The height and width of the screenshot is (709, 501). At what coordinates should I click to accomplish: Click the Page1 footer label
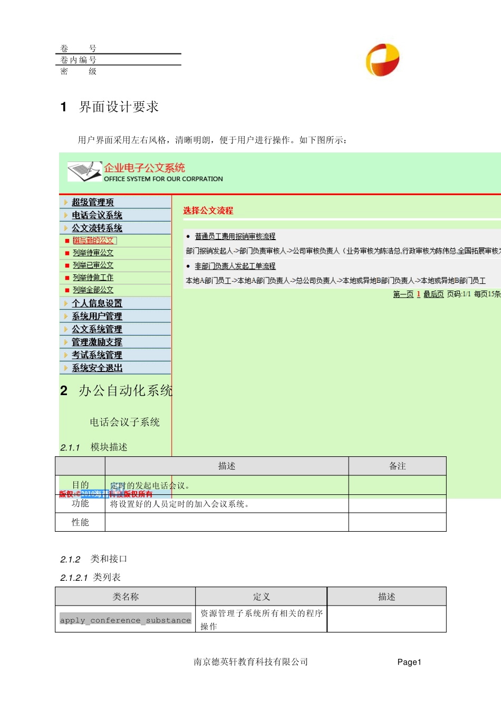tap(409, 662)
